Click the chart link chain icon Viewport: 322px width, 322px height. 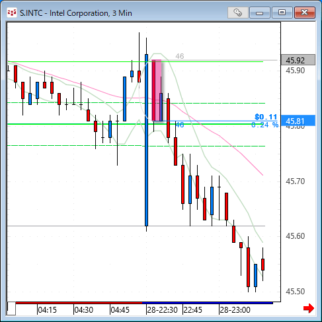click(237, 13)
